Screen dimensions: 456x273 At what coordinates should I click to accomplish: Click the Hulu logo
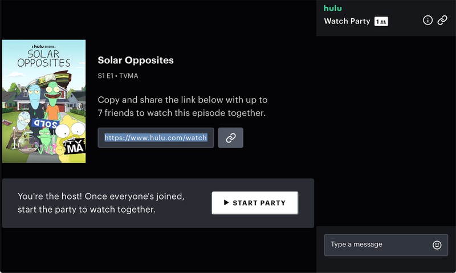pos(333,8)
